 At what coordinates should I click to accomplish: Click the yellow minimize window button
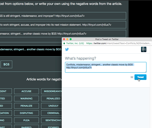pyautogui.click(x=67, y=39)
